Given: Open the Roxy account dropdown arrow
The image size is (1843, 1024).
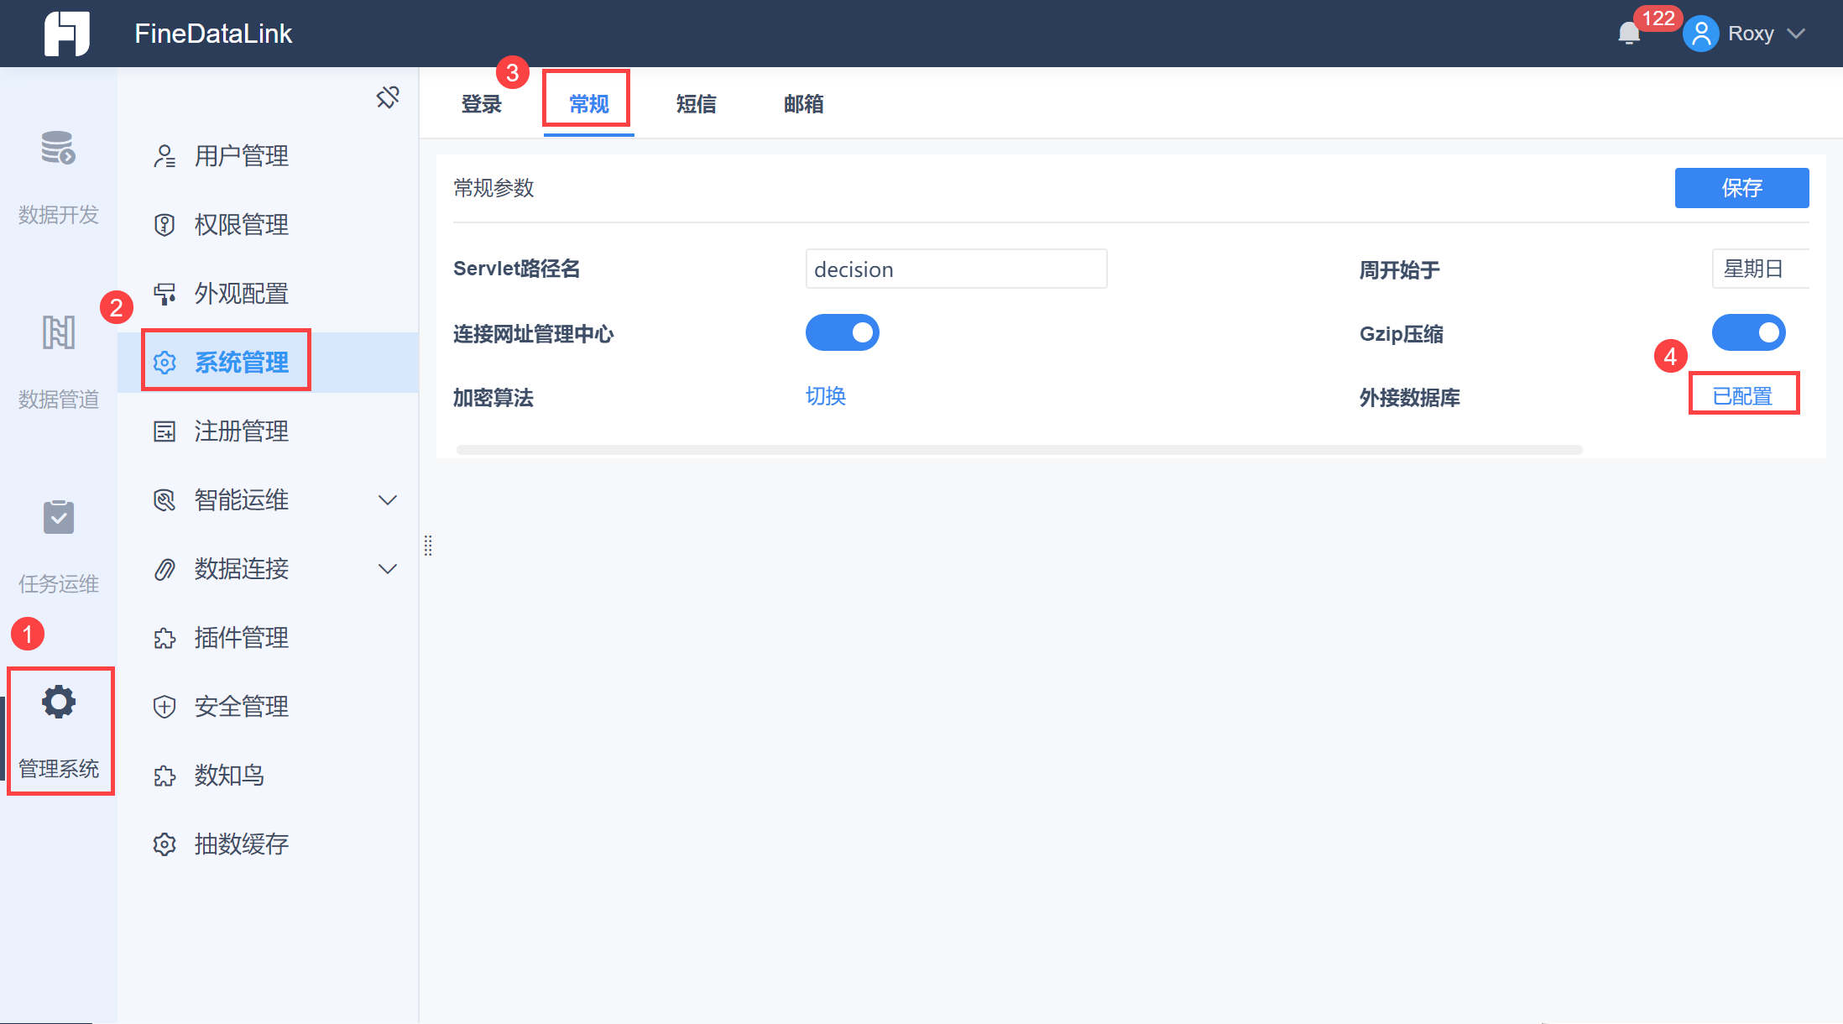Looking at the screenshot, I should [1796, 34].
